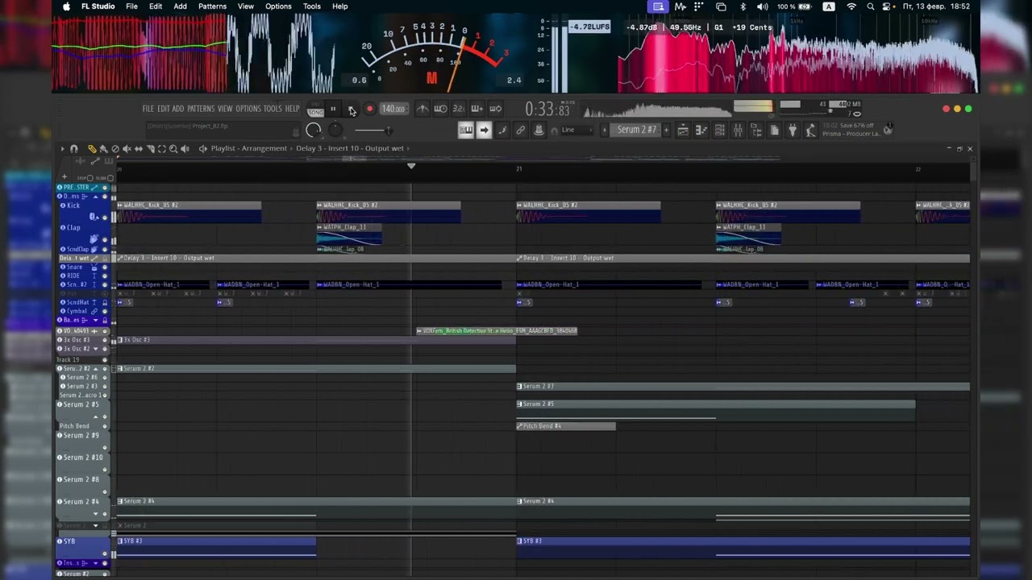Select the slip tool in playlist toolbar

(139, 149)
